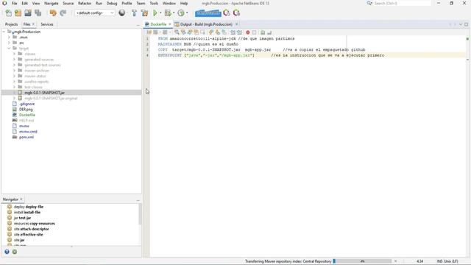Click the last main toolbar icon after memory bar

(x=236, y=13)
